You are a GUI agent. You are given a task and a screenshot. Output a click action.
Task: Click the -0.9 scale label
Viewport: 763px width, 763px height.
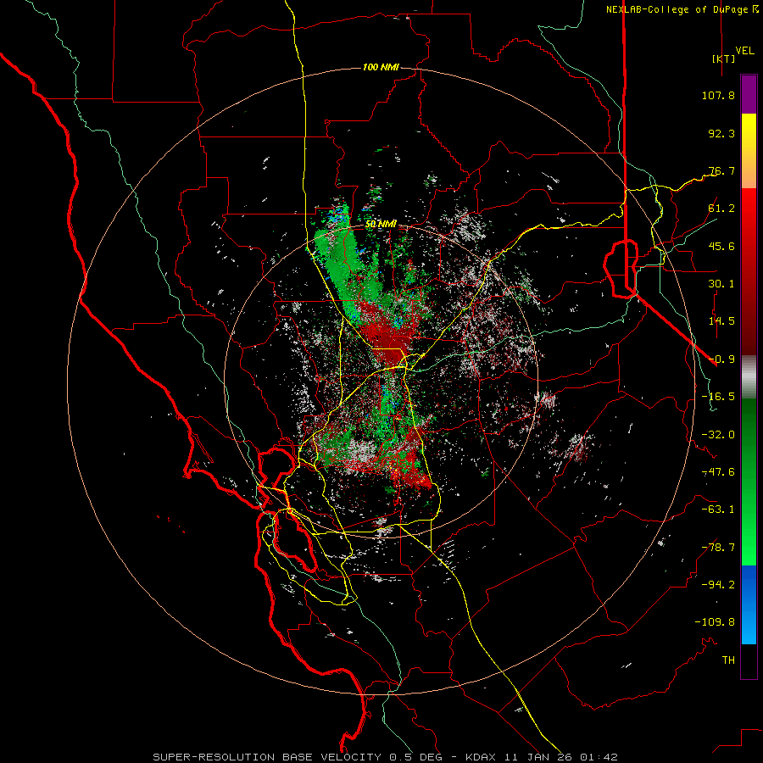pyautogui.click(x=721, y=359)
